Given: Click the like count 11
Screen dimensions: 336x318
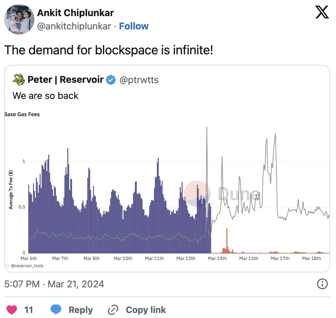Looking at the screenshot, I should click(28, 310).
